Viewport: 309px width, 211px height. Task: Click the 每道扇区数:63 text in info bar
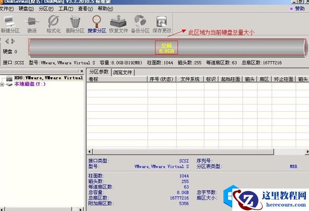221,63
